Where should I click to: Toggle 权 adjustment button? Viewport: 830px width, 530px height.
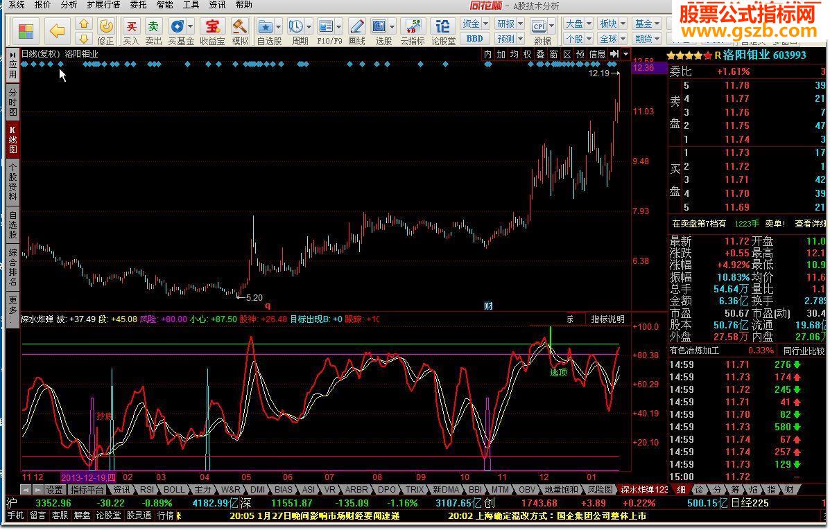click(x=527, y=54)
